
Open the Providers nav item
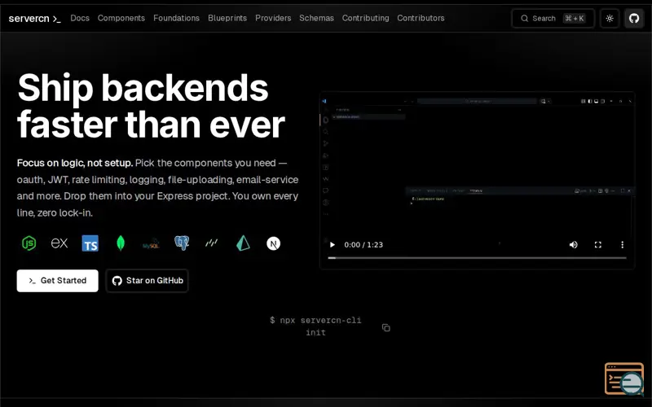[x=273, y=18]
